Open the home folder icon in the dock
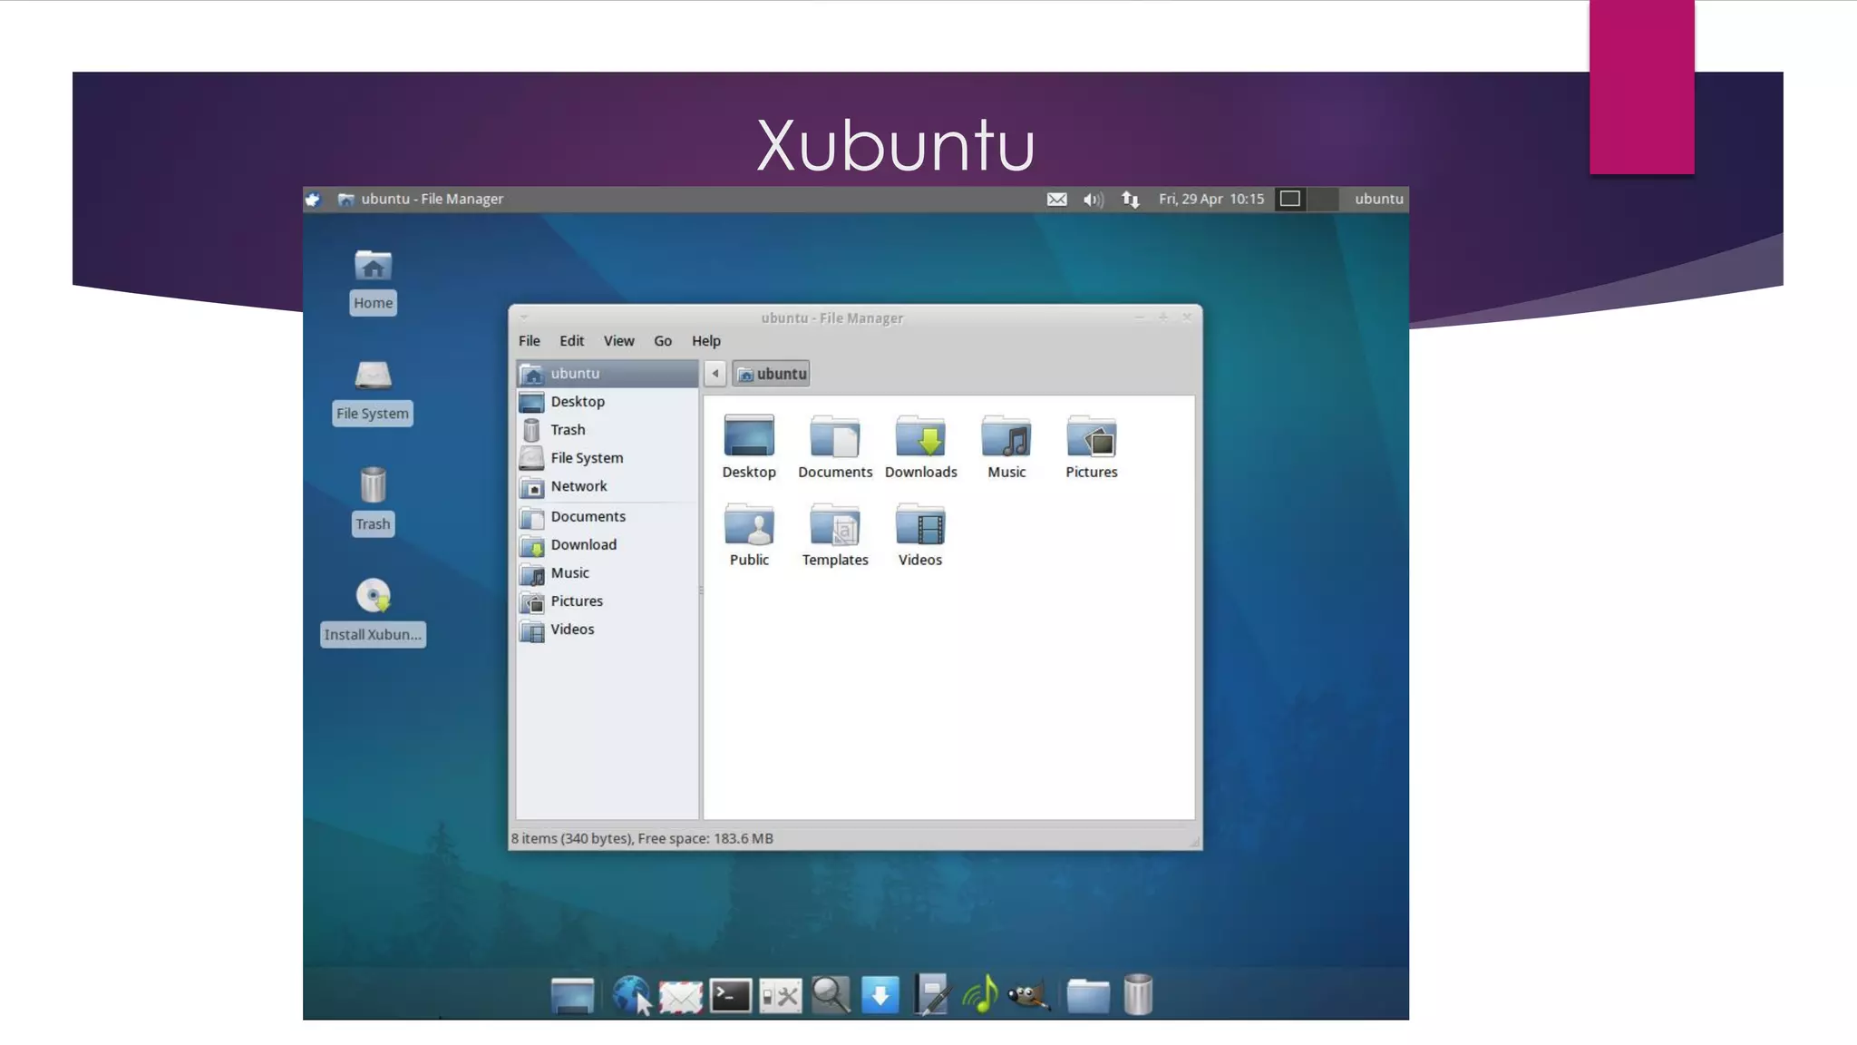This screenshot has height=1045, width=1857. coord(1088,996)
